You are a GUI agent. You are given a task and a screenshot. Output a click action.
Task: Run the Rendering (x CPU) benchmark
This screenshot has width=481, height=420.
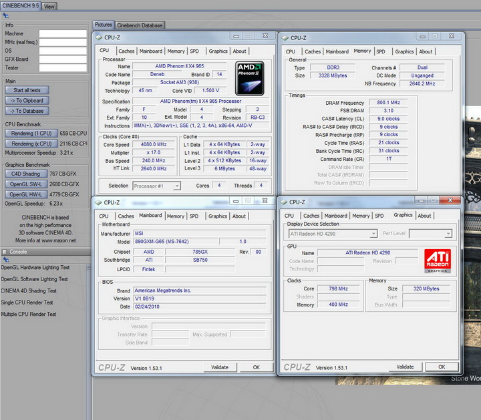tap(31, 144)
